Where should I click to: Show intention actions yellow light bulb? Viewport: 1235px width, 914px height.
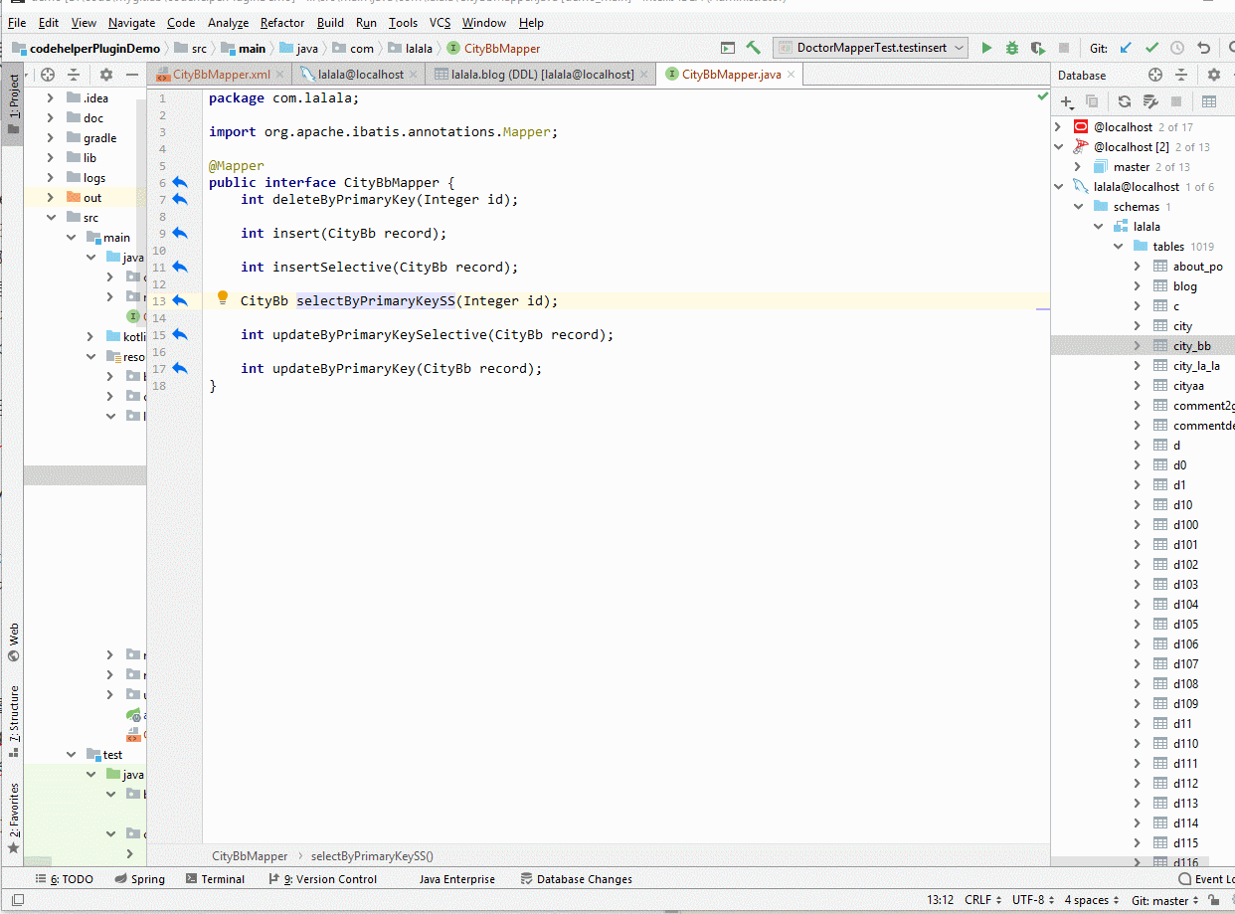[223, 298]
